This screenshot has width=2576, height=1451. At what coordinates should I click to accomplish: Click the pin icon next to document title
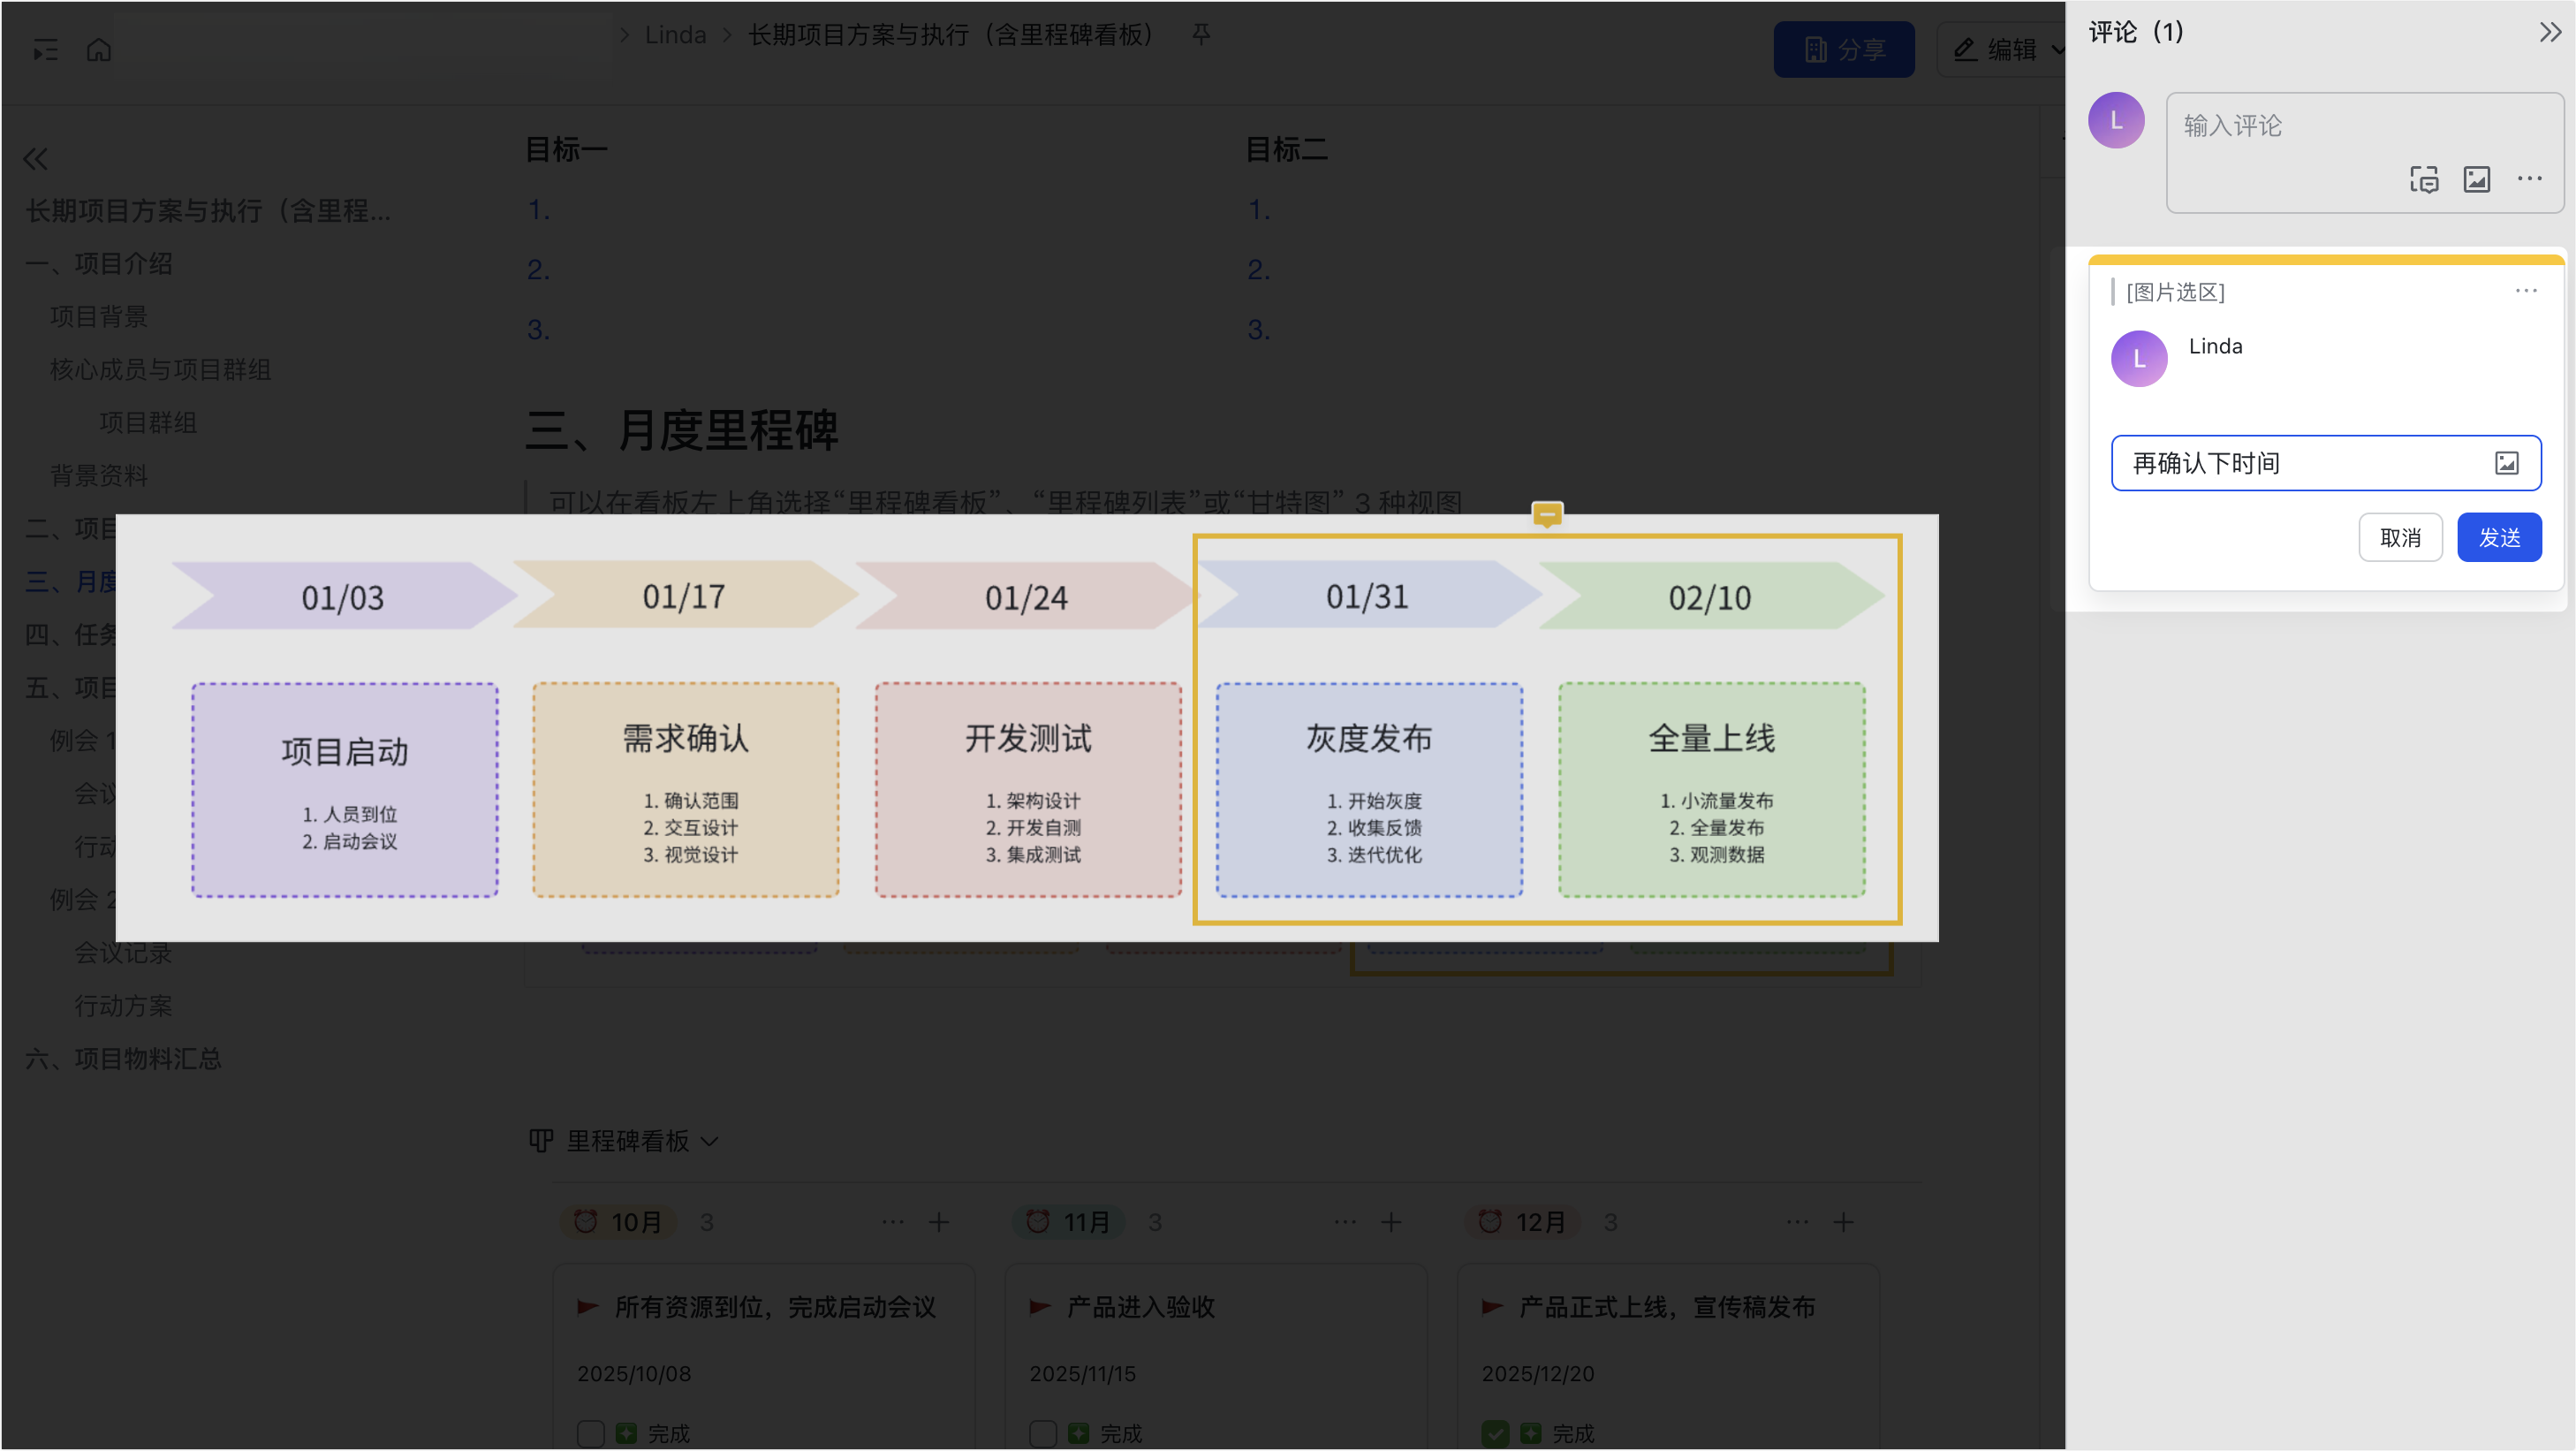click(1201, 34)
